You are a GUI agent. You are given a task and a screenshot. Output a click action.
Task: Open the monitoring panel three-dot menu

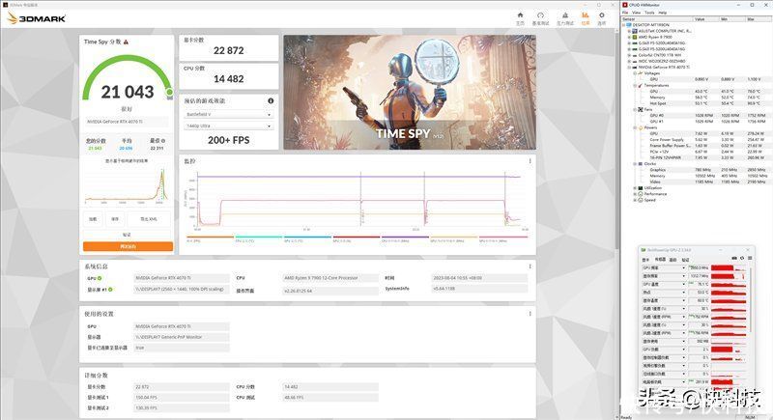tap(530, 161)
